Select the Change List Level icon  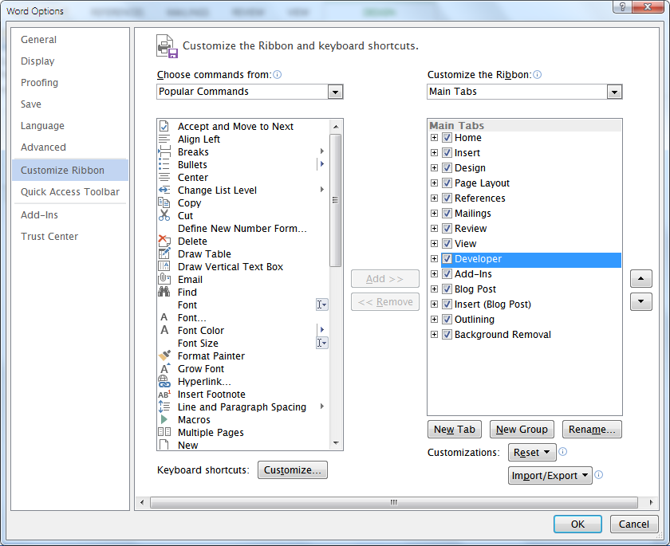point(164,190)
